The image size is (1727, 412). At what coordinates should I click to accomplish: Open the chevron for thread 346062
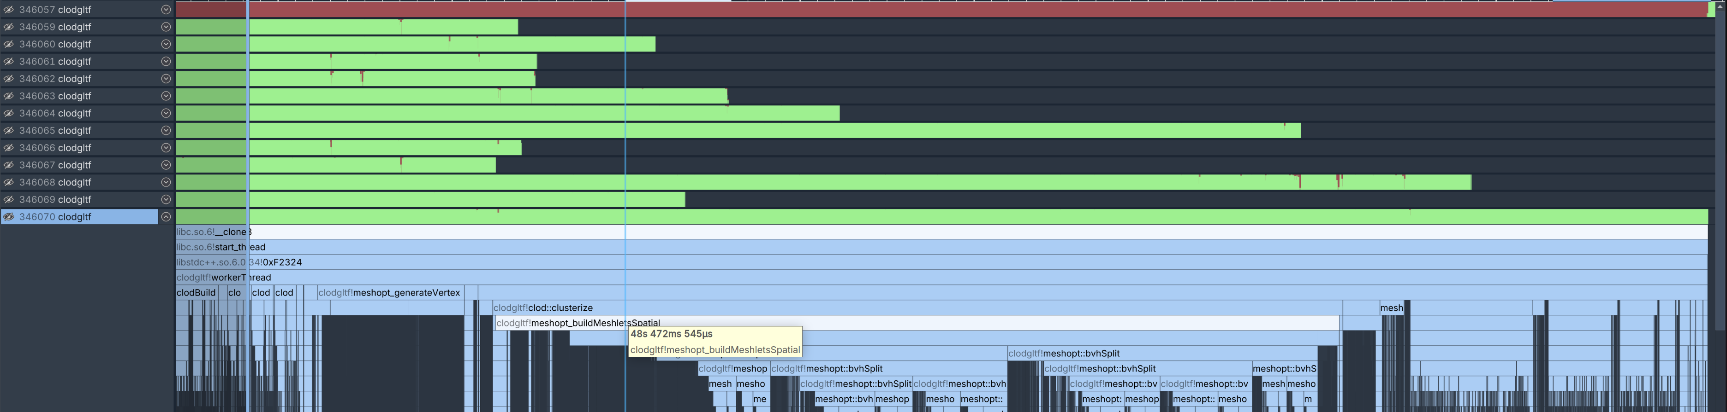pos(166,79)
